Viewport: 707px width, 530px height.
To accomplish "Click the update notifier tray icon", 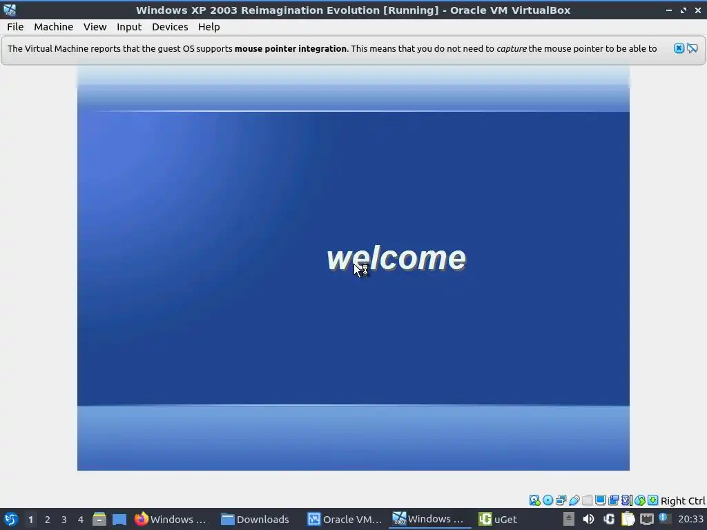I will [x=665, y=518].
